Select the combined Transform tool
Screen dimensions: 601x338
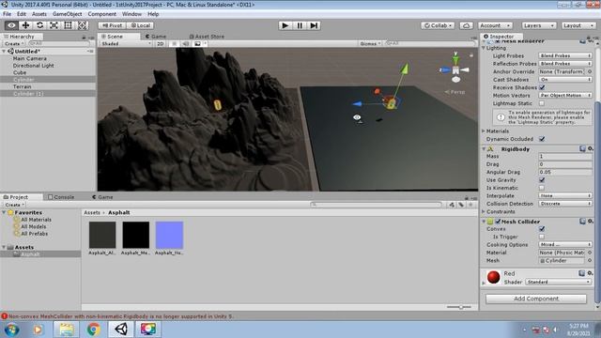[83, 25]
